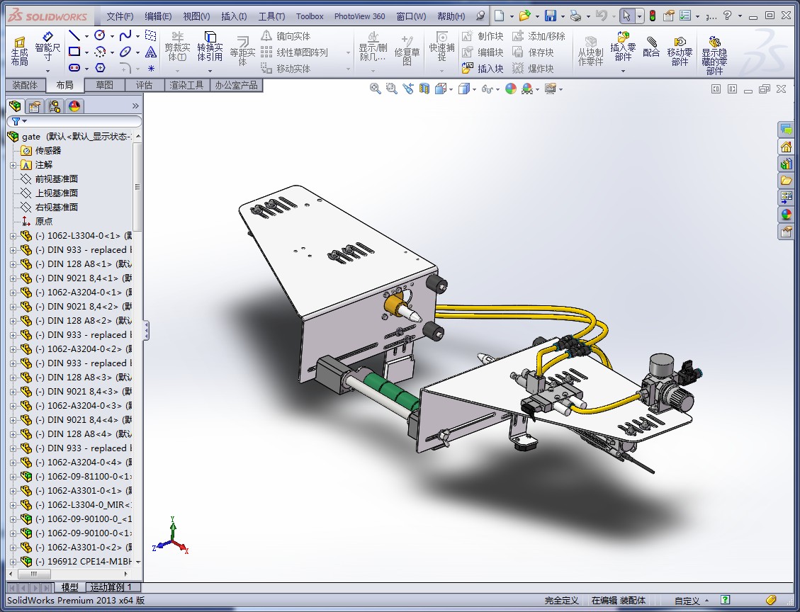
Task: Switch to the 运动算例 1 tab
Action: (111, 587)
